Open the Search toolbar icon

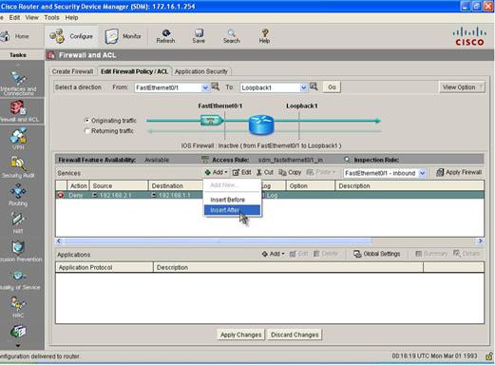pyautogui.click(x=232, y=36)
